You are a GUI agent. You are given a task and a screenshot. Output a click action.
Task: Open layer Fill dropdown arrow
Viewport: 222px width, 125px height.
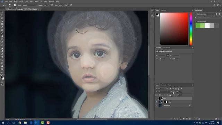[181, 95]
